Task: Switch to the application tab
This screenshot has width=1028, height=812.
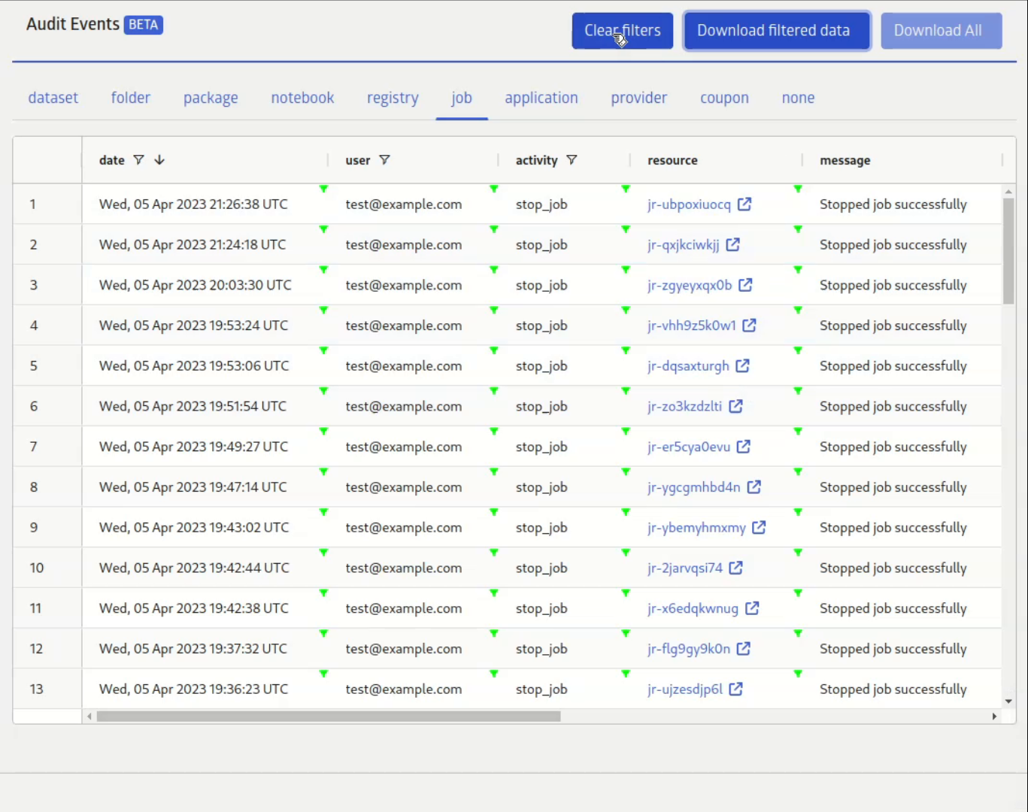Action: pyautogui.click(x=541, y=98)
